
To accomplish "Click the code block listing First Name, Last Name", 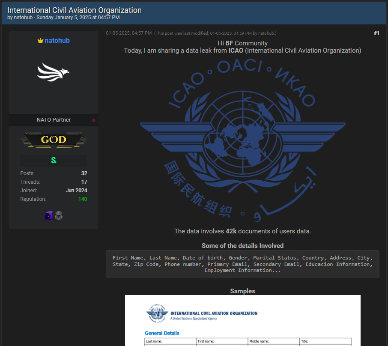I will point(242,264).
